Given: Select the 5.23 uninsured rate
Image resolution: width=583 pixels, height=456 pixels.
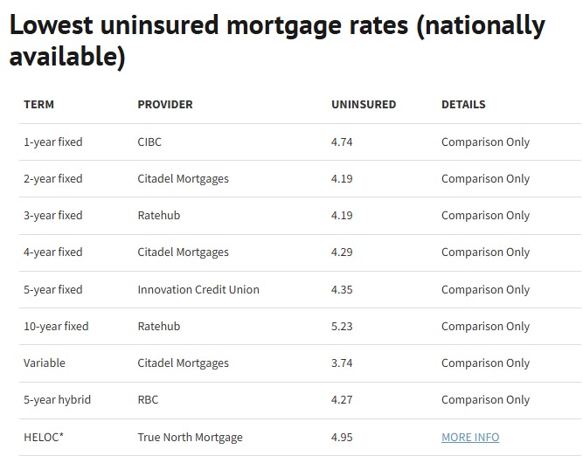Looking at the screenshot, I should [342, 327].
